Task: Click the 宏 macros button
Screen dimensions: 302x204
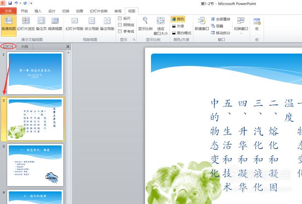Action: click(x=257, y=24)
